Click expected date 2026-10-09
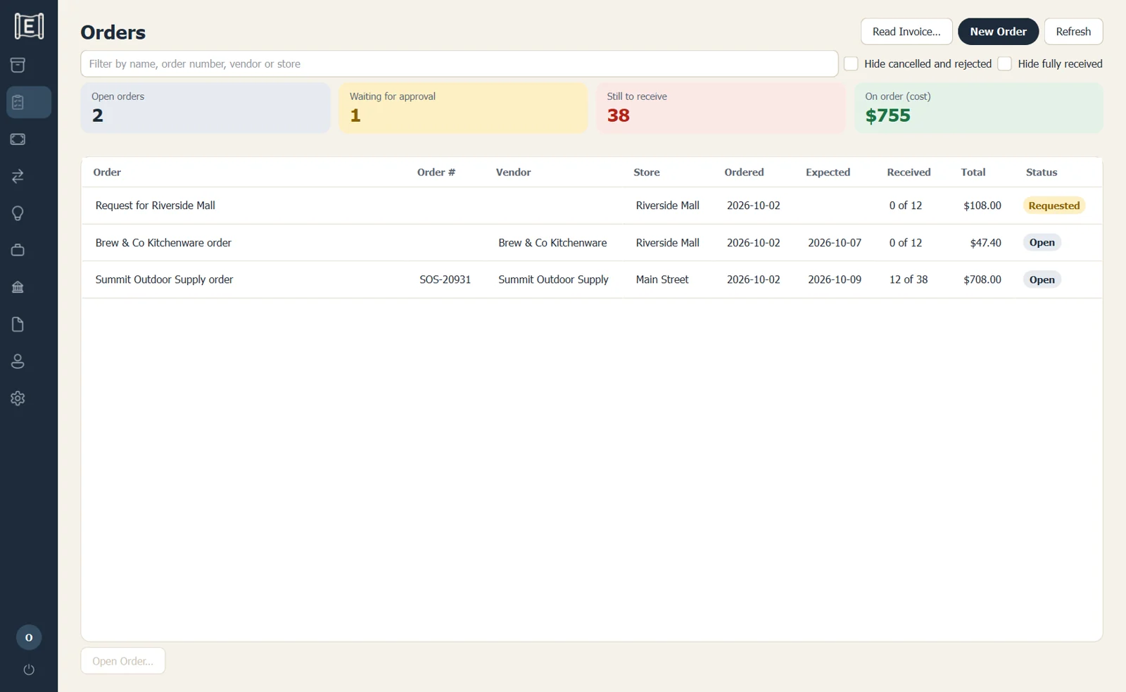The height and width of the screenshot is (692, 1126). [835, 279]
